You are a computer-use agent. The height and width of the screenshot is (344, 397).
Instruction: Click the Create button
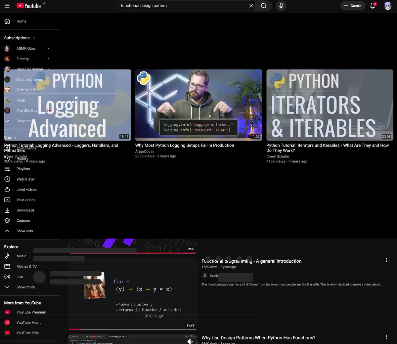tap(353, 6)
